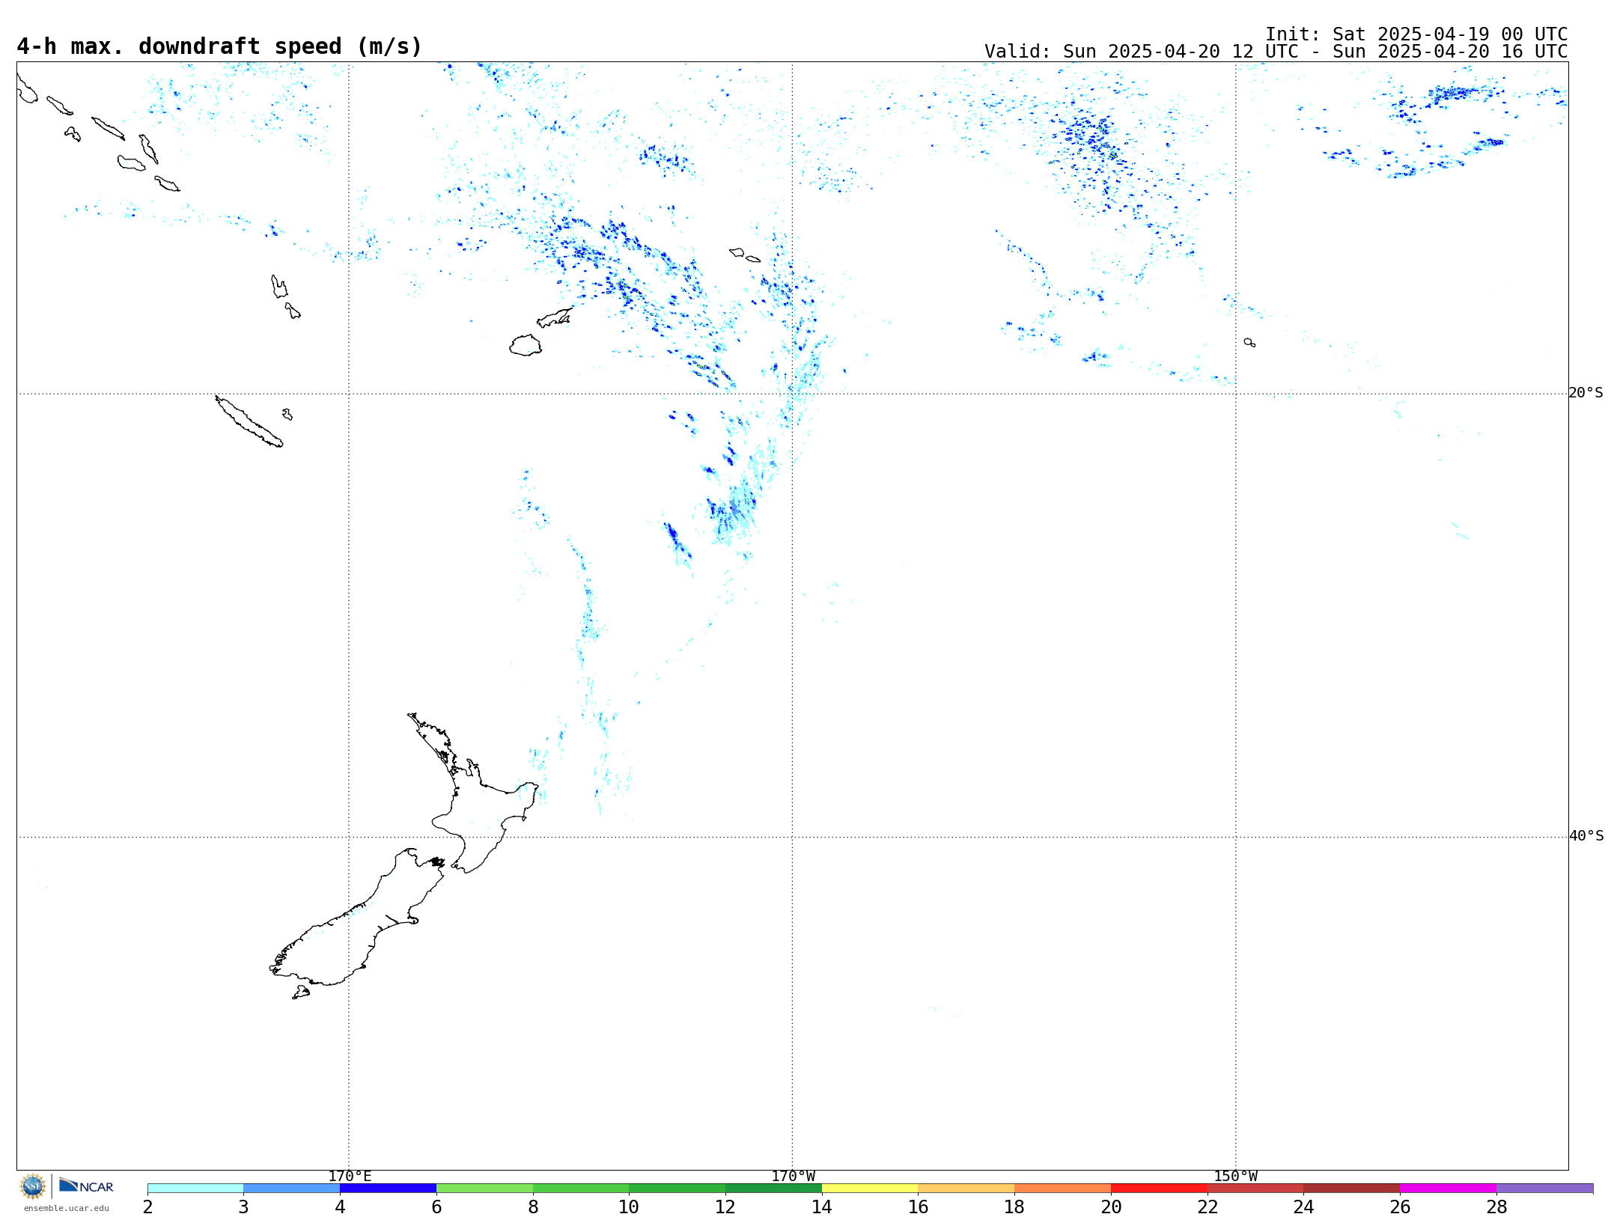Pick the bright red 20–22 colorbar segment
Screen dimensions: 1617x1217
[1159, 1189]
